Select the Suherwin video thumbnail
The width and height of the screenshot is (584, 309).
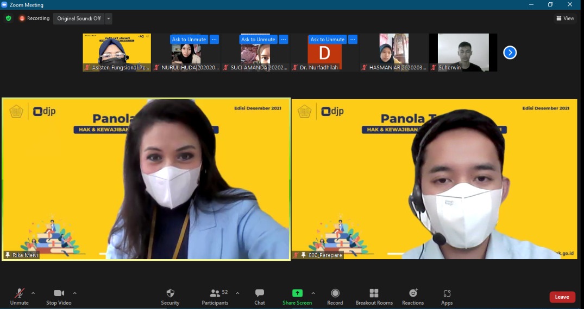tap(463, 53)
